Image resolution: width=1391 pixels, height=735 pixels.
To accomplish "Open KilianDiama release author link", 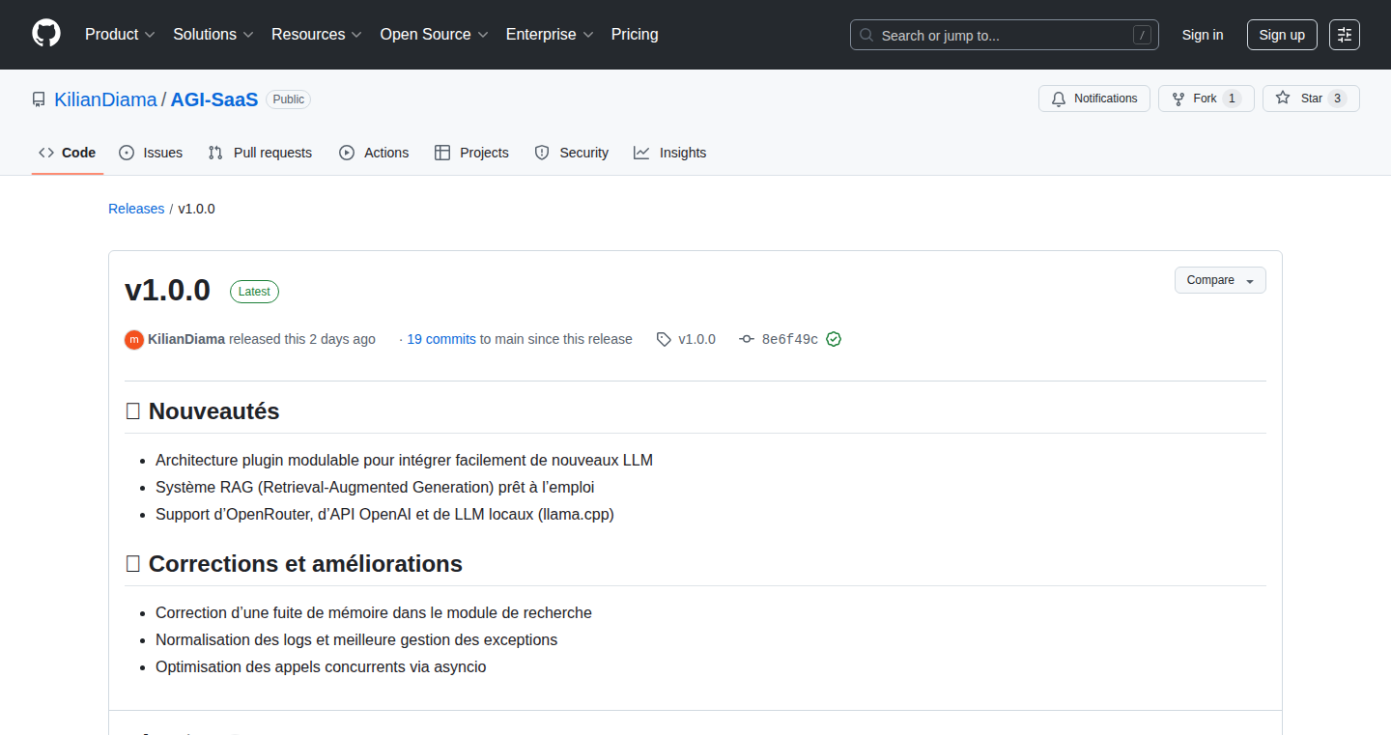I will pos(186,339).
